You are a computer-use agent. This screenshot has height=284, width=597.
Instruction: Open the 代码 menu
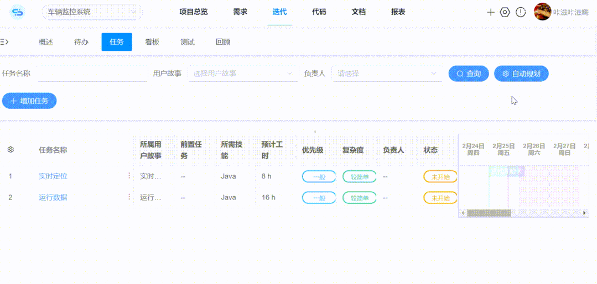click(x=319, y=12)
